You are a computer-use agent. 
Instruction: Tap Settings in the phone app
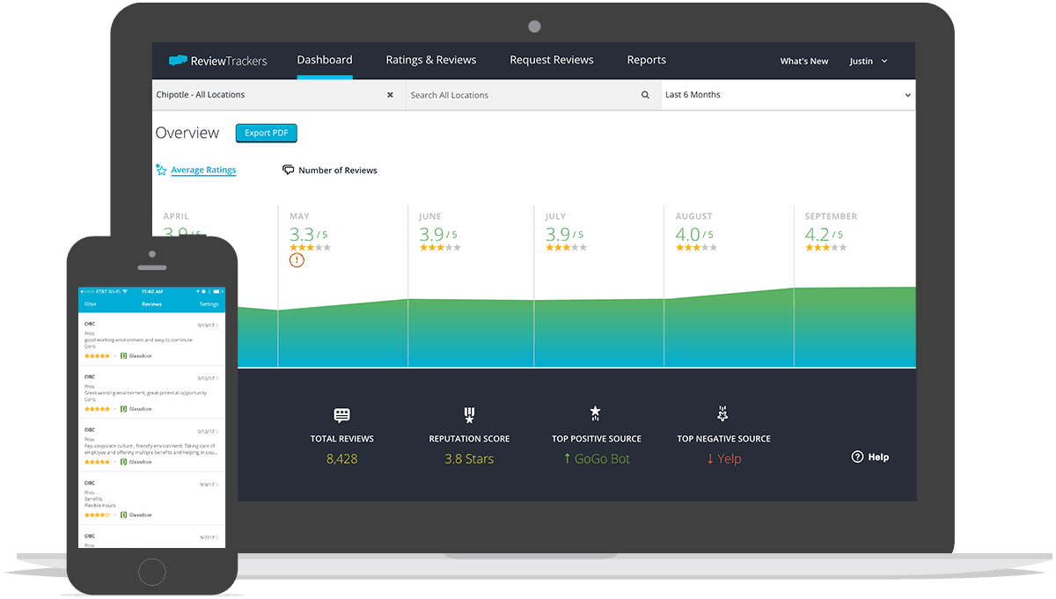(209, 304)
